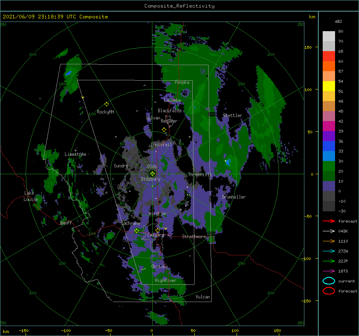
Task: Click the Cochrane label on map
Action: point(130,223)
